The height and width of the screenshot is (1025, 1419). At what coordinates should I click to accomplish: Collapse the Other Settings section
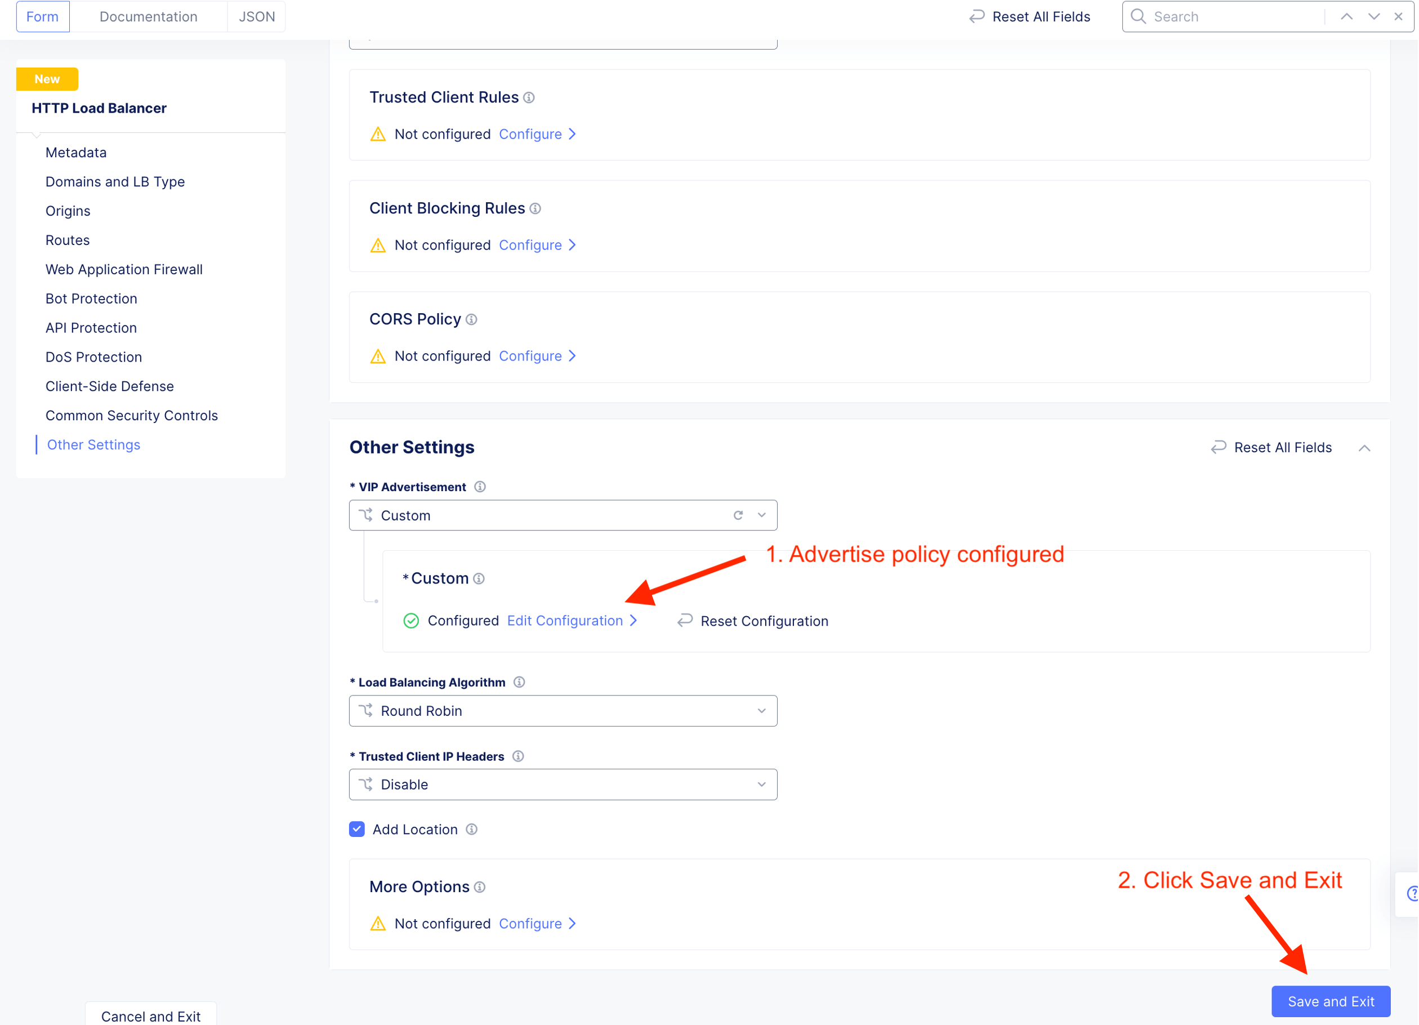pyautogui.click(x=1364, y=448)
